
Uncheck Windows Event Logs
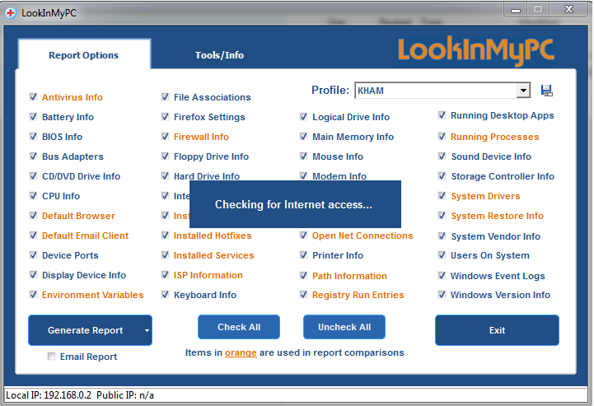tap(442, 275)
